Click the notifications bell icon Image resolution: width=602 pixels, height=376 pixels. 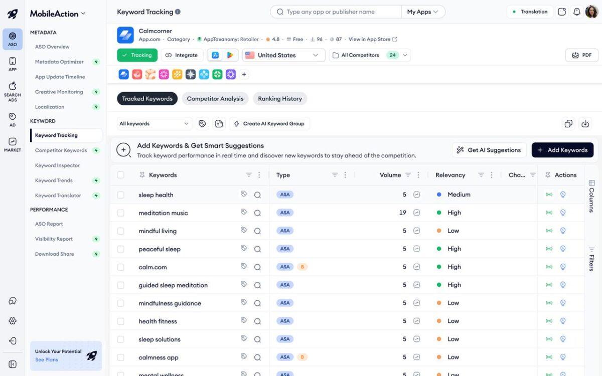tap(577, 12)
